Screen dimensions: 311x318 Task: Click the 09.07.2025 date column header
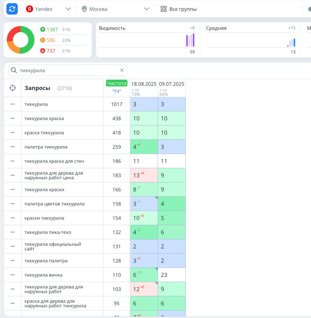[171, 84]
